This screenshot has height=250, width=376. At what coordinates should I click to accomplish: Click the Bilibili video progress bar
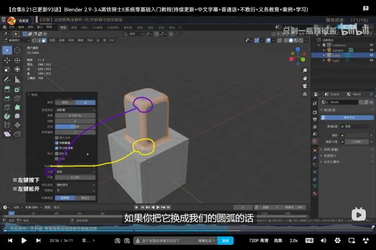click(188, 231)
